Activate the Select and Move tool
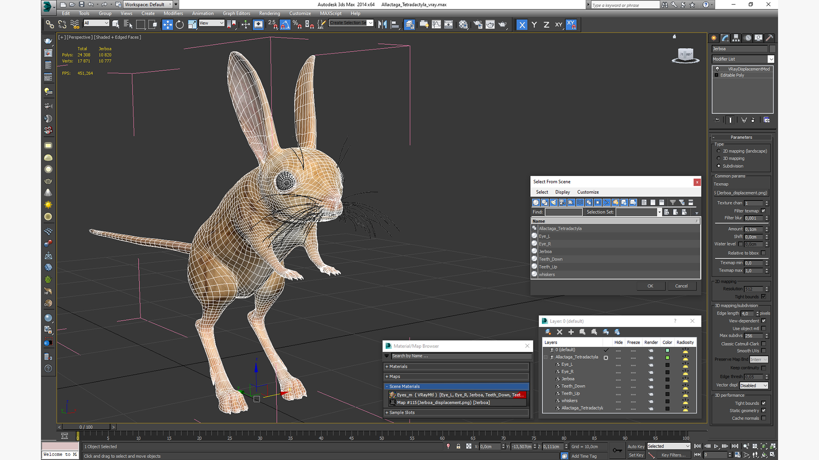The width and height of the screenshot is (819, 460). pyautogui.click(x=168, y=25)
